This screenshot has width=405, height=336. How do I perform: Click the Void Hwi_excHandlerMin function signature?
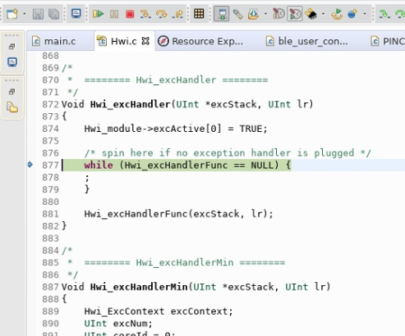coord(196,287)
